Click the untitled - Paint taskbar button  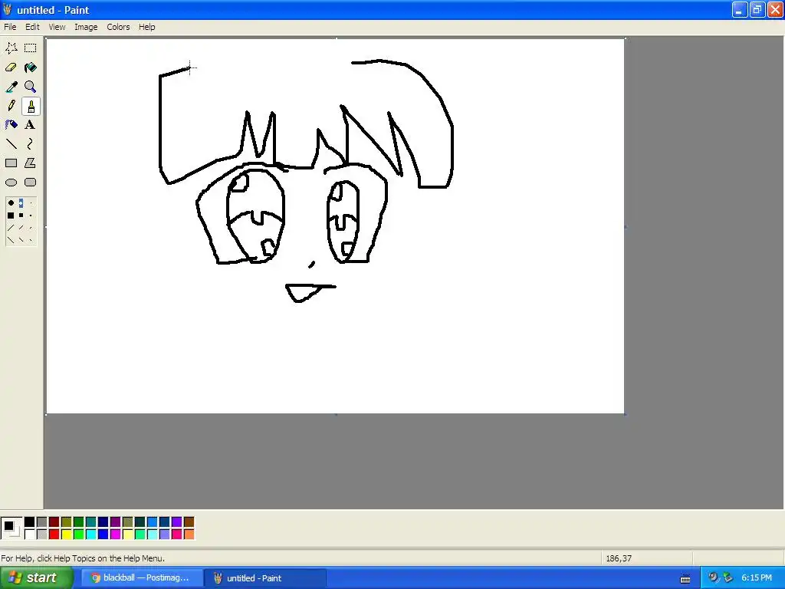click(x=264, y=577)
